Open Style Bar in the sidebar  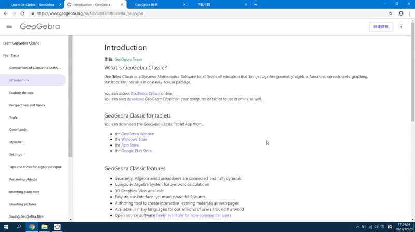[16, 142]
